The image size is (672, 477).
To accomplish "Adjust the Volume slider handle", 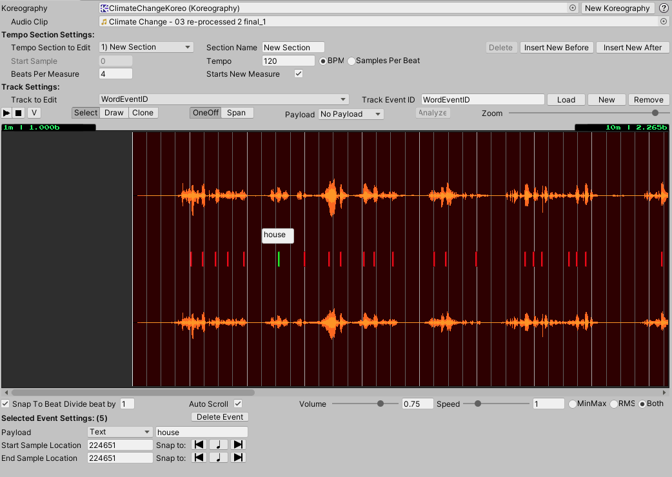I will point(380,404).
